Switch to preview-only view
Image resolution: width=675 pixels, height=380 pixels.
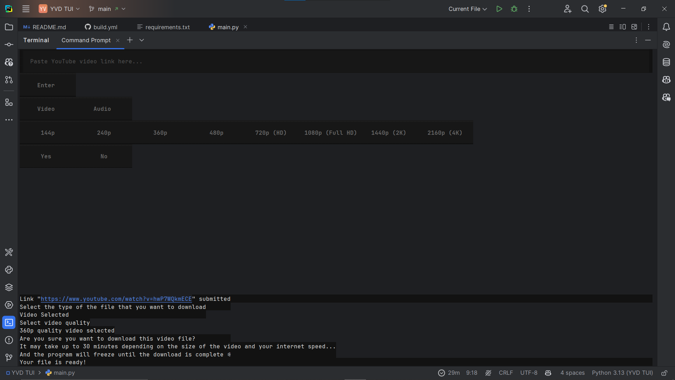pos(634,27)
